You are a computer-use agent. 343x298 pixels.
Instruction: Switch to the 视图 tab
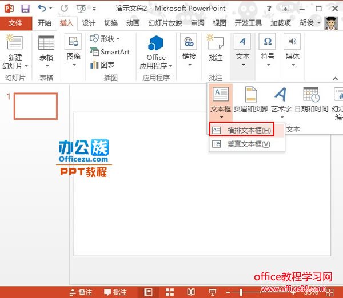tap(220, 23)
